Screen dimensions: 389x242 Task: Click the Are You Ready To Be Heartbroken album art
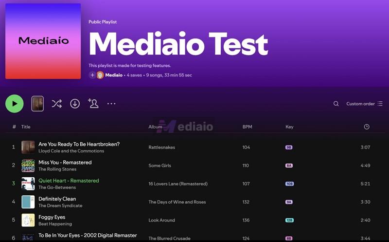coord(28,147)
